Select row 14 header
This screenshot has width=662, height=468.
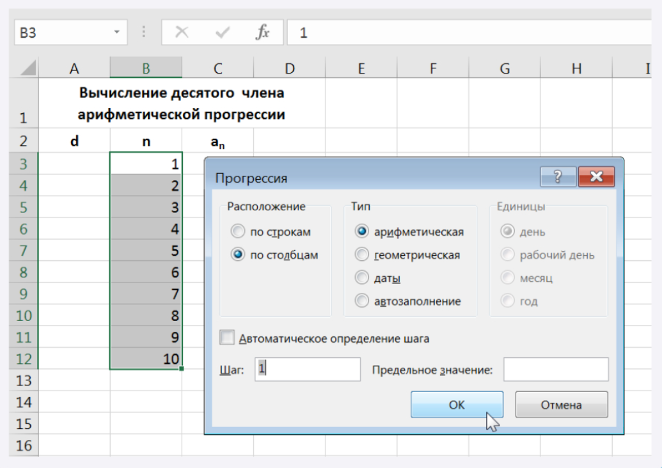(24, 403)
